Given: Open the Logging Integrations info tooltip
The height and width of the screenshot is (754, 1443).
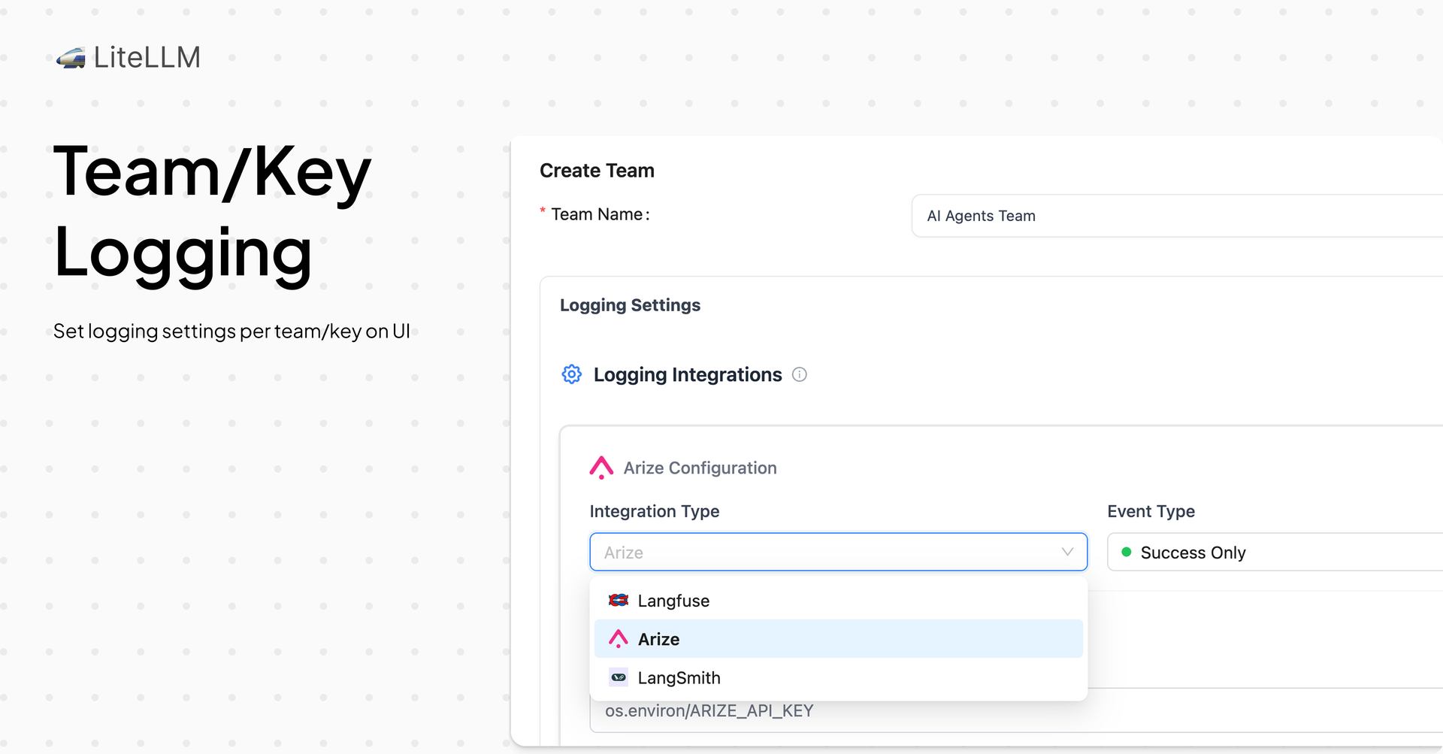Looking at the screenshot, I should pos(800,374).
